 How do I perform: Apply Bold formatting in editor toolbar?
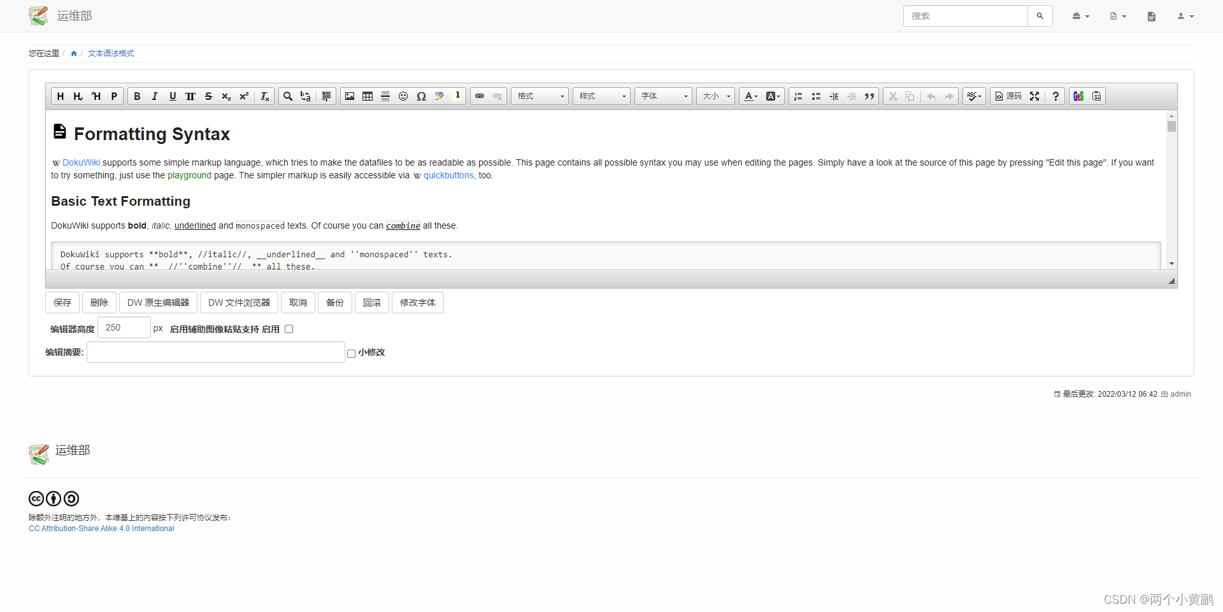click(x=137, y=96)
